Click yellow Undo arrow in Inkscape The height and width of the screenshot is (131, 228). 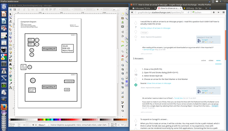pyautogui.click(x=123, y=42)
